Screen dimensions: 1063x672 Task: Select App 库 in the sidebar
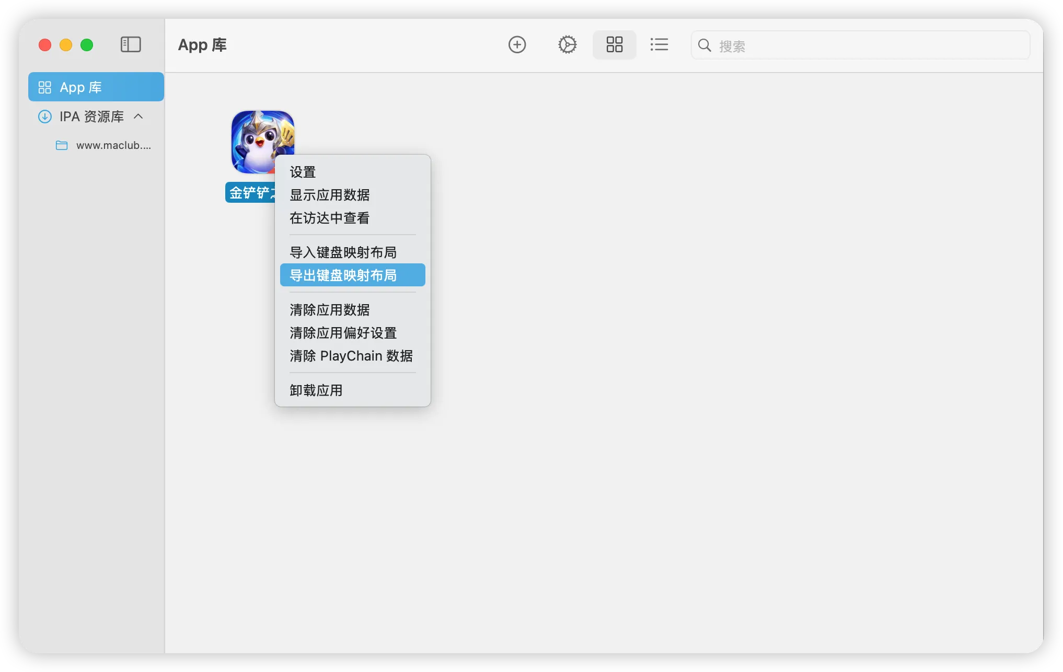(96, 87)
